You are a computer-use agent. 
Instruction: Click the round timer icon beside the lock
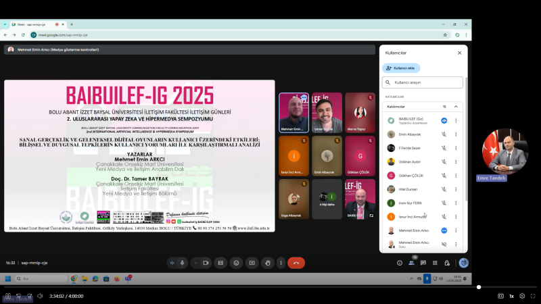[464, 263]
